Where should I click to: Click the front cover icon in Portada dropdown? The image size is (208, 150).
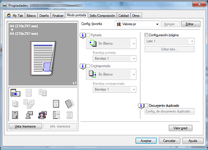pyautogui.click(x=93, y=44)
